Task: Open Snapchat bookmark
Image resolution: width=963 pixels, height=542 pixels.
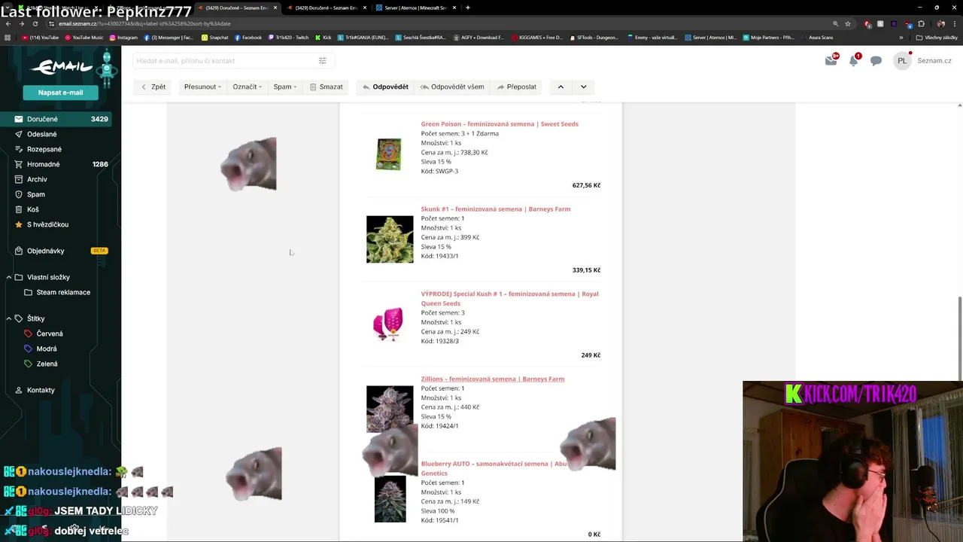Action: point(215,37)
